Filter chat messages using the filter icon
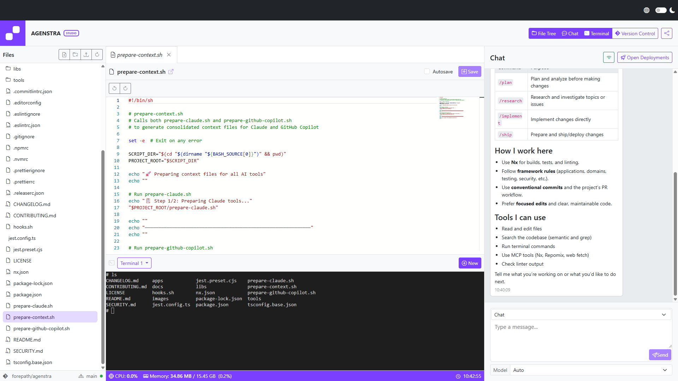Image resolution: width=678 pixels, height=381 pixels. pos(608,57)
